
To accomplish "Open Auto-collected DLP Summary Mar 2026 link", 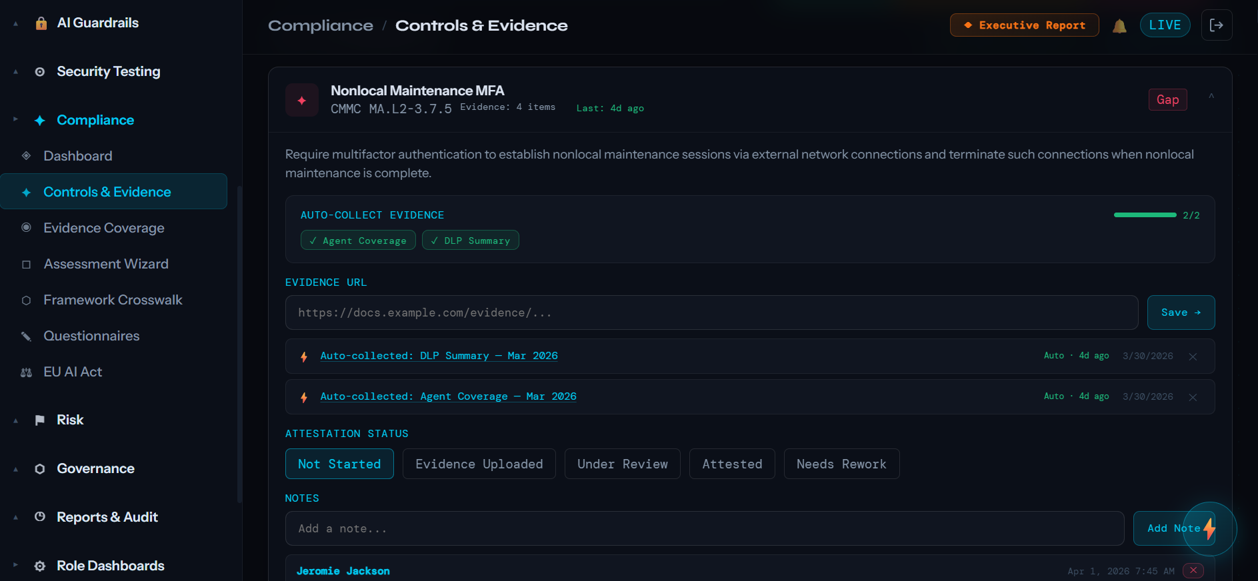I will (439, 356).
